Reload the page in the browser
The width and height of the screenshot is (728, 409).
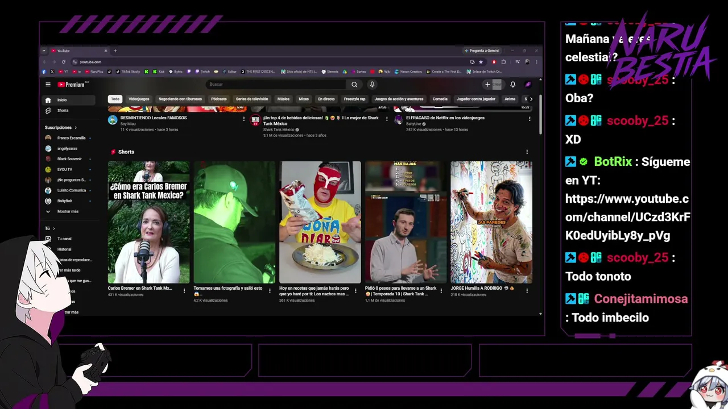(64, 62)
